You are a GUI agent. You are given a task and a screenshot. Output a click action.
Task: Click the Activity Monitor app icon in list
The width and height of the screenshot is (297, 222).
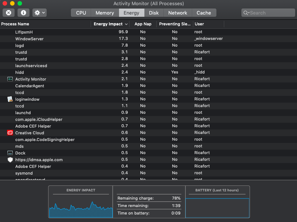(10, 79)
